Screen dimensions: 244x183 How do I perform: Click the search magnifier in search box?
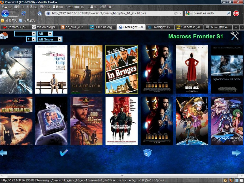point(228,13)
